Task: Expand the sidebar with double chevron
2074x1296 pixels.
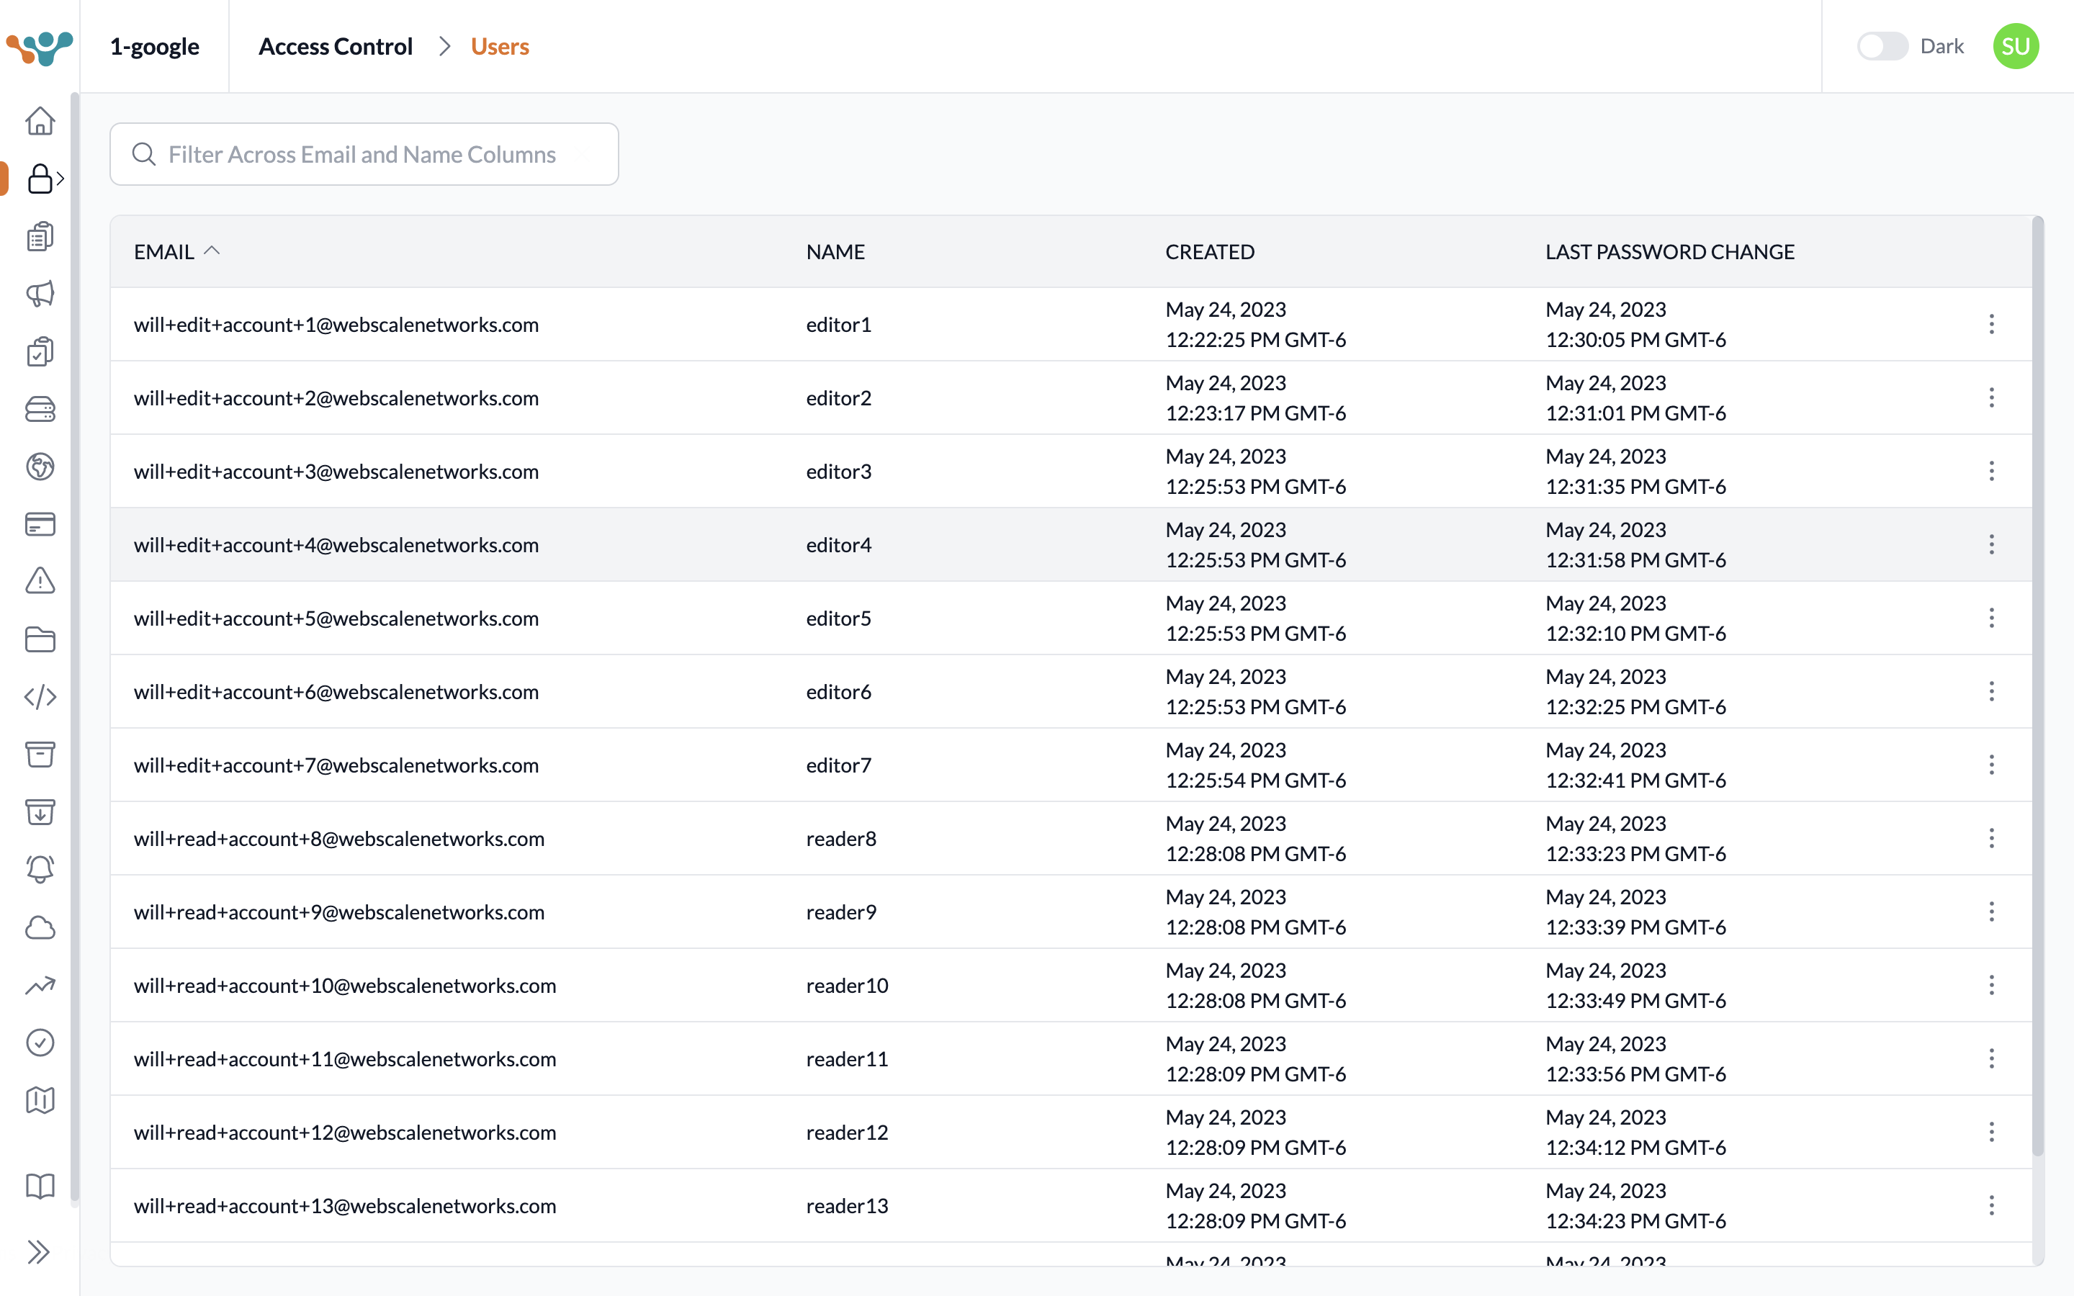Action: pos(37,1252)
